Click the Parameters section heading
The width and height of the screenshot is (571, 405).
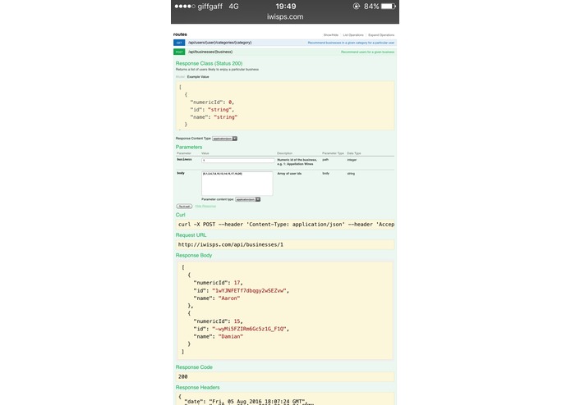[189, 147]
